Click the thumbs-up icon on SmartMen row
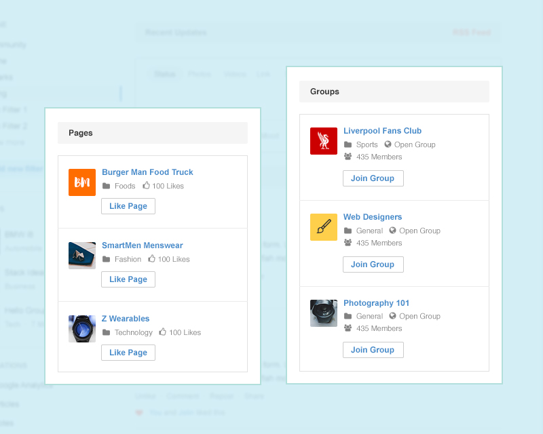This screenshot has height=434, width=543. (151, 258)
